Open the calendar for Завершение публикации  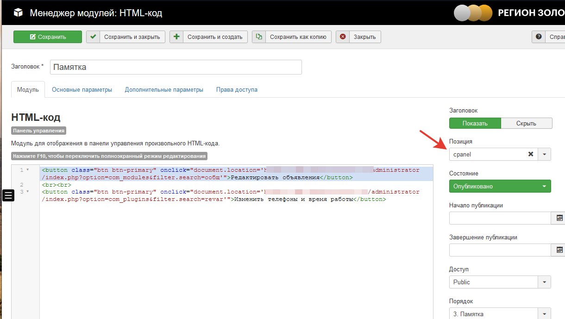click(559, 250)
